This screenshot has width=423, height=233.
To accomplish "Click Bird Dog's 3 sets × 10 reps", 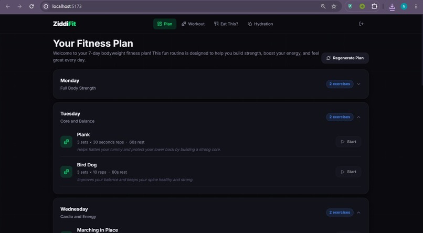I will click(x=92, y=172).
